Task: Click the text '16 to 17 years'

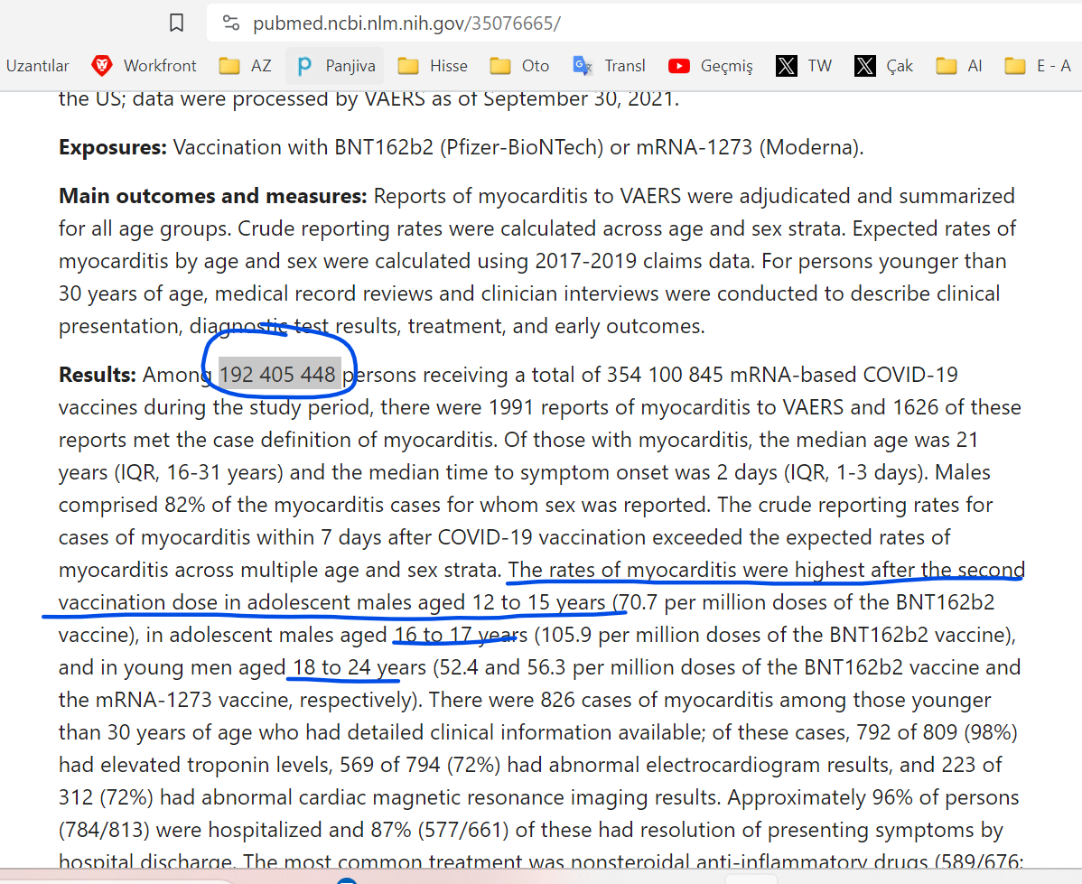Action: [461, 635]
